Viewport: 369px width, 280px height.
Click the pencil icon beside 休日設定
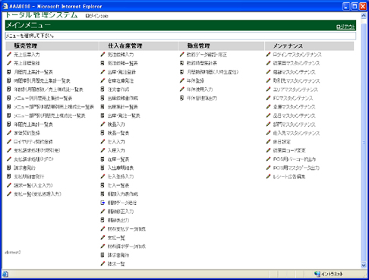point(269,142)
